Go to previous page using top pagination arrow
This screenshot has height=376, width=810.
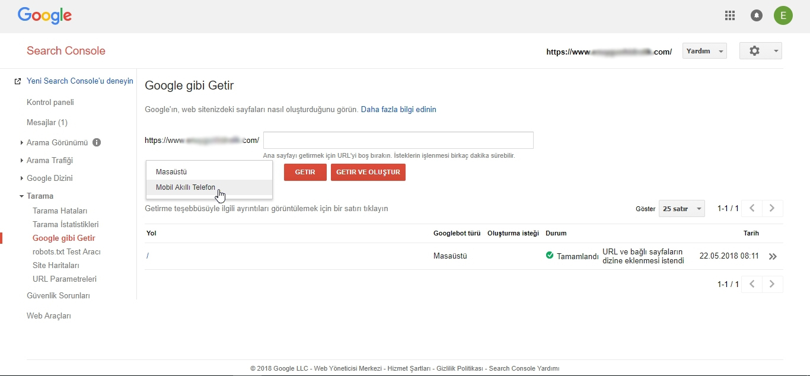click(752, 208)
